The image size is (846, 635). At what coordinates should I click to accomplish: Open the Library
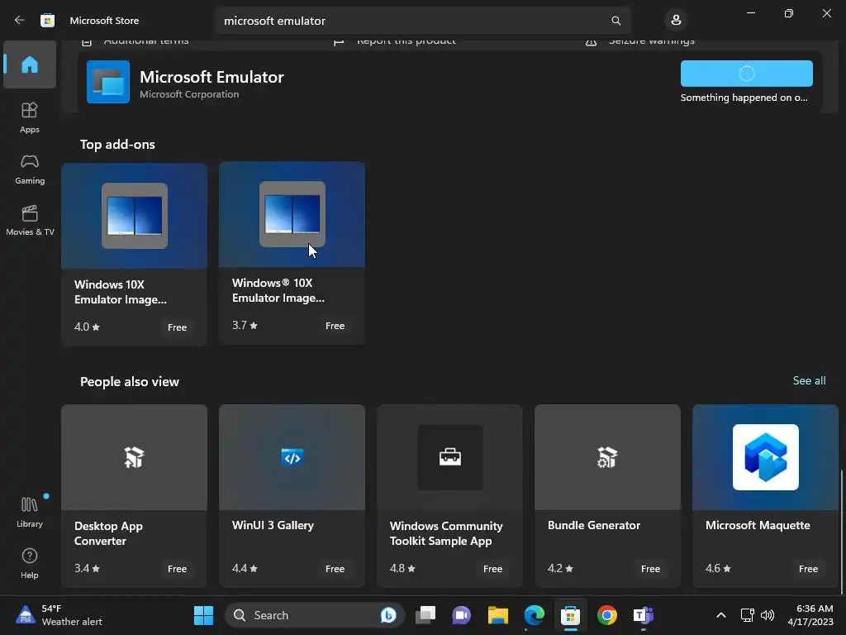tap(30, 512)
